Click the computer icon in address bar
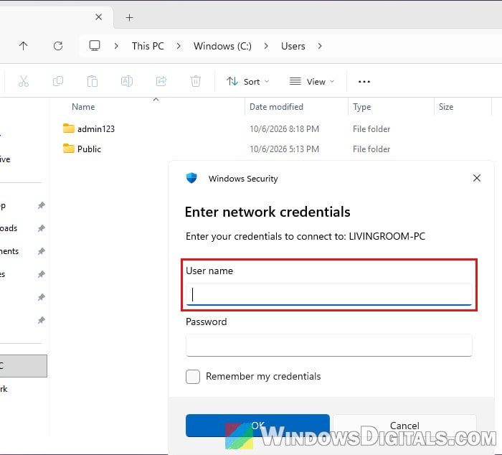This screenshot has height=455, width=502. coord(95,46)
